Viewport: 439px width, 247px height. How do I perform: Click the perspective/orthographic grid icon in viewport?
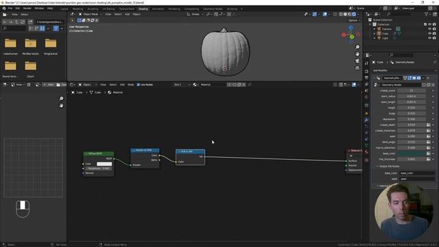(357, 68)
